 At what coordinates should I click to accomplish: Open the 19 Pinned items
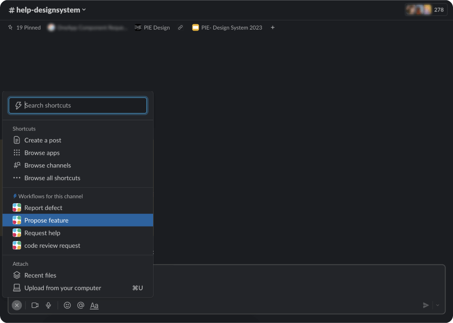pyautogui.click(x=24, y=28)
